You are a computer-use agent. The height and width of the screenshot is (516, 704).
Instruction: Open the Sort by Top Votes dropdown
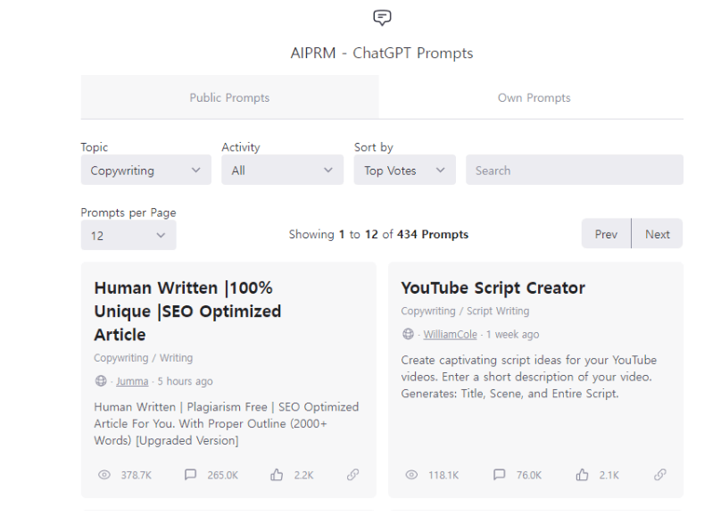[404, 171]
